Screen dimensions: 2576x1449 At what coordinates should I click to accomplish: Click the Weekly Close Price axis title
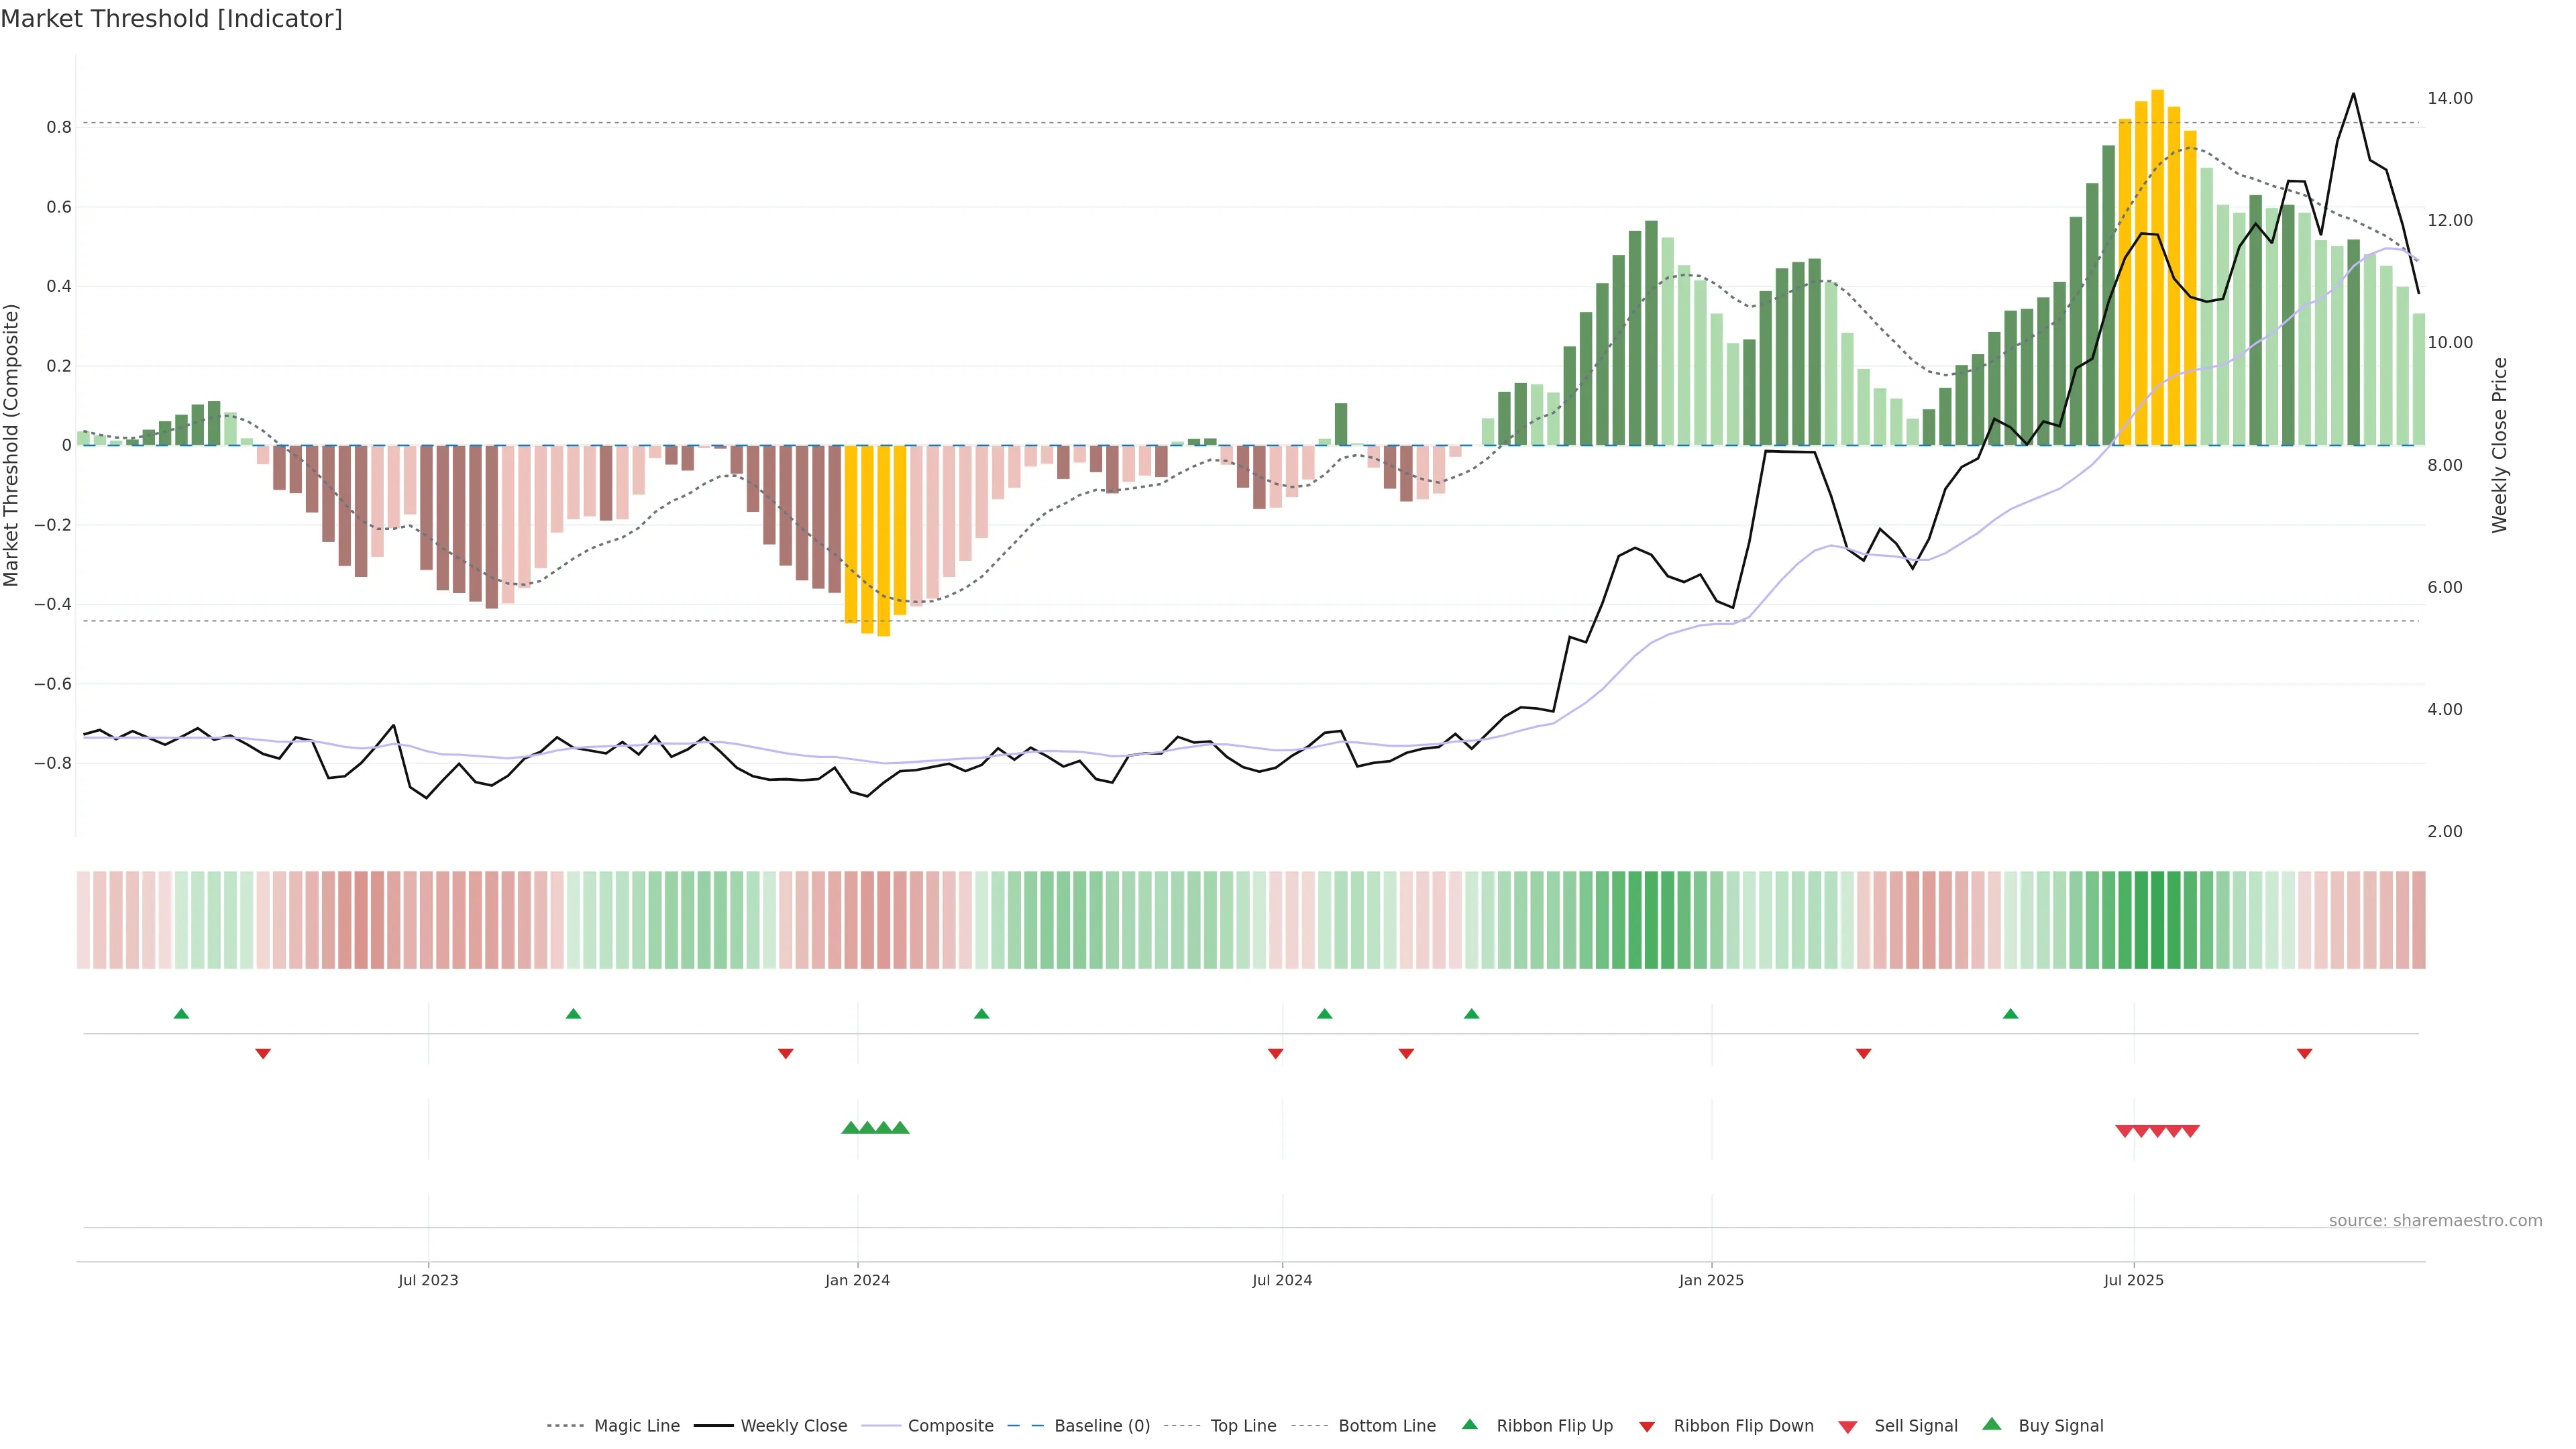click(x=2499, y=445)
